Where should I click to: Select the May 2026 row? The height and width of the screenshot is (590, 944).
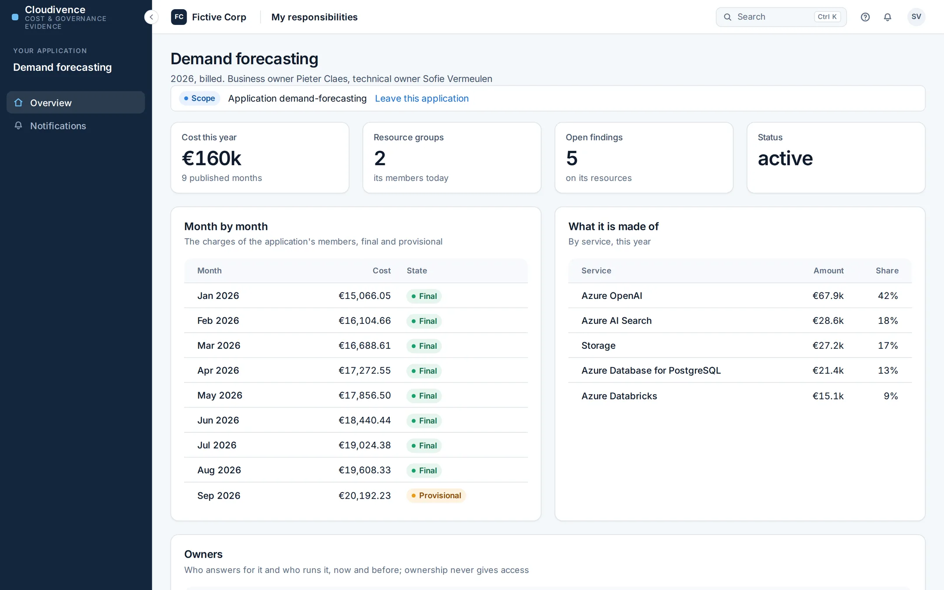coord(356,395)
